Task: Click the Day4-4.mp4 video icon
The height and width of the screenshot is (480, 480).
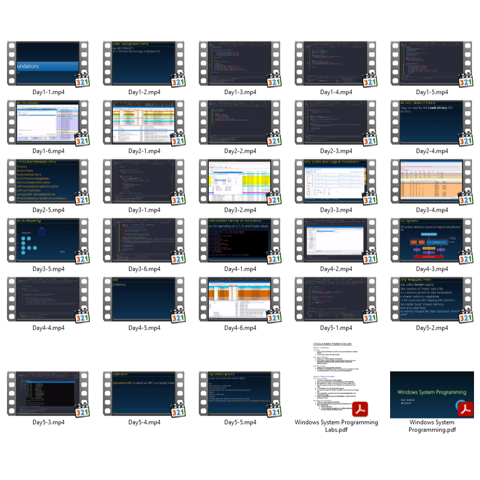Action: pos(48,299)
